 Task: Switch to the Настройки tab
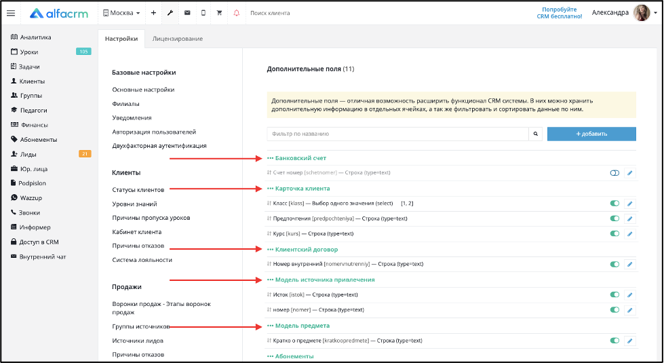point(121,39)
